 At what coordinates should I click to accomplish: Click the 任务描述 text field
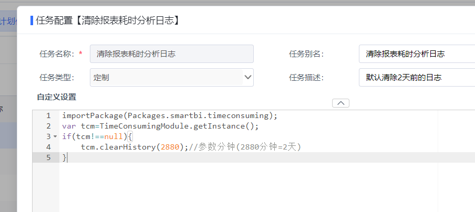point(417,78)
